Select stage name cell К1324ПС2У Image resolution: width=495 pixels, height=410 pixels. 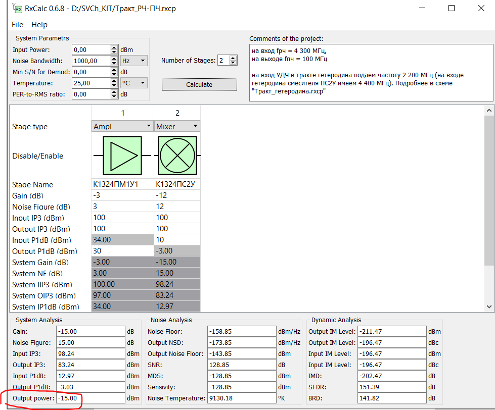177,184
